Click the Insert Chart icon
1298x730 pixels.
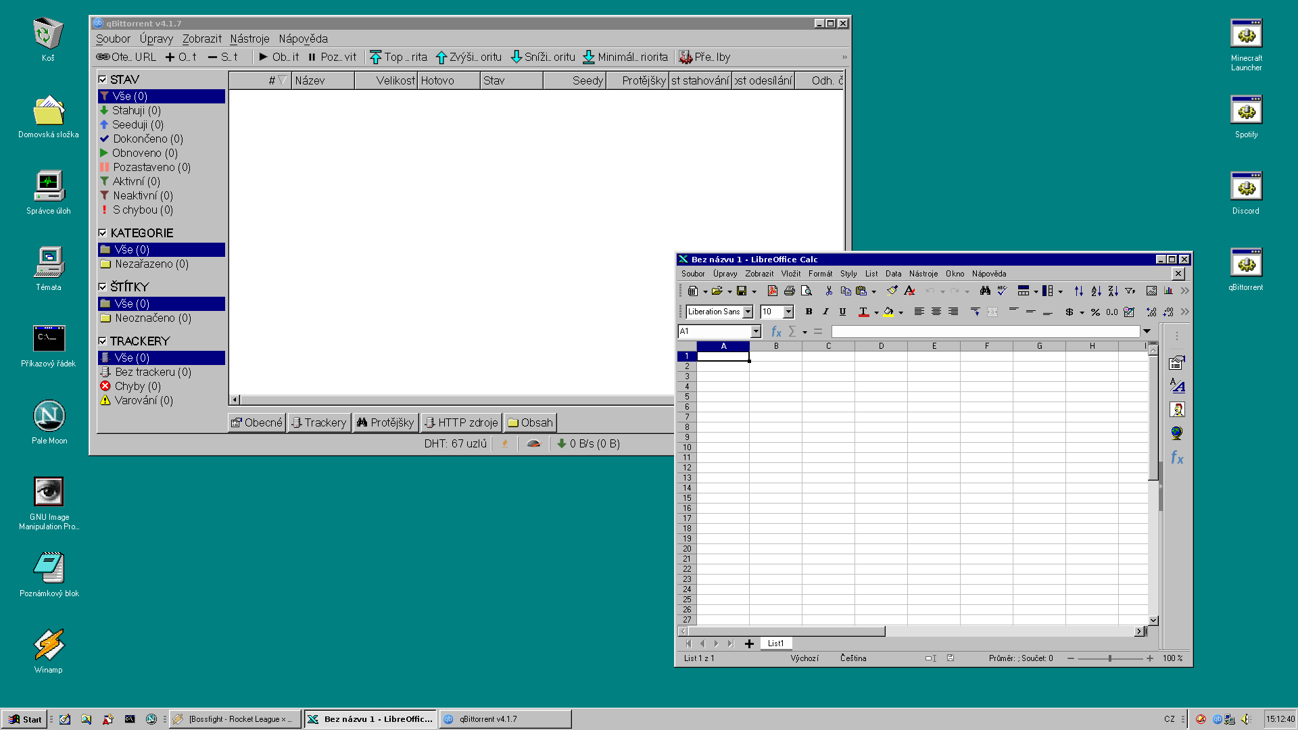click(1168, 291)
